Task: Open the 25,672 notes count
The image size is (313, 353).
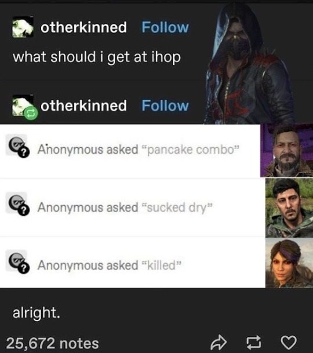Action: [x=52, y=343]
